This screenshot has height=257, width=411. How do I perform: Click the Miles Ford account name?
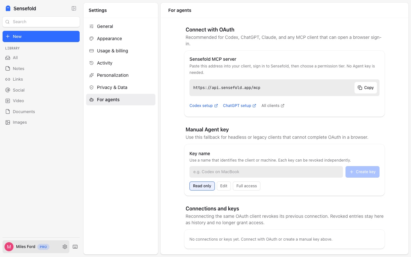pos(26,247)
